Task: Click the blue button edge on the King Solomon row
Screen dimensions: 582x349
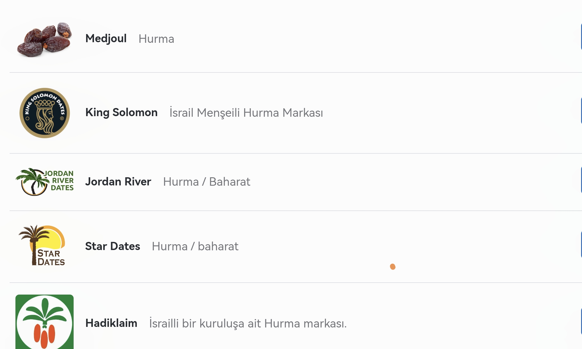Action: click(x=581, y=111)
